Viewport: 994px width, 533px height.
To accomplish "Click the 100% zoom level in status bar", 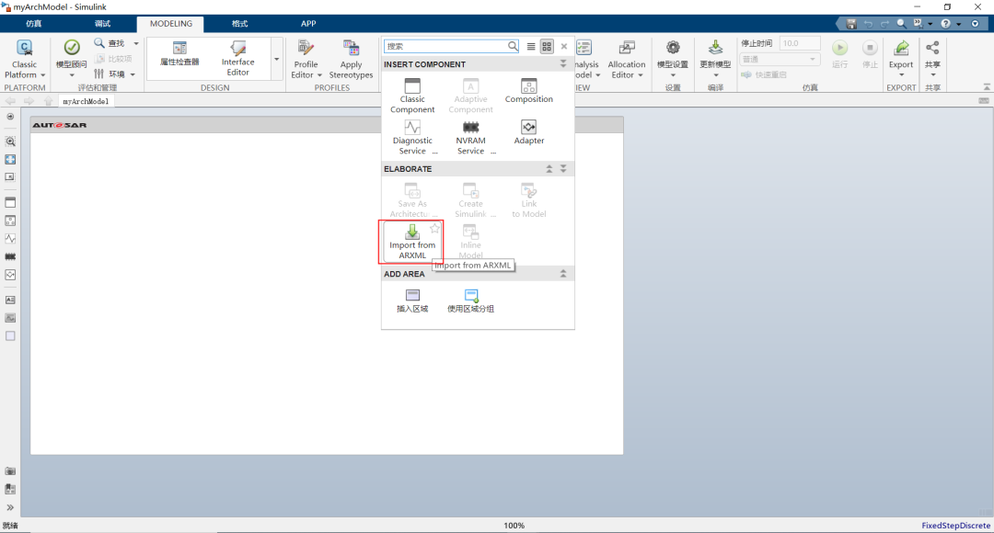I will point(514,526).
